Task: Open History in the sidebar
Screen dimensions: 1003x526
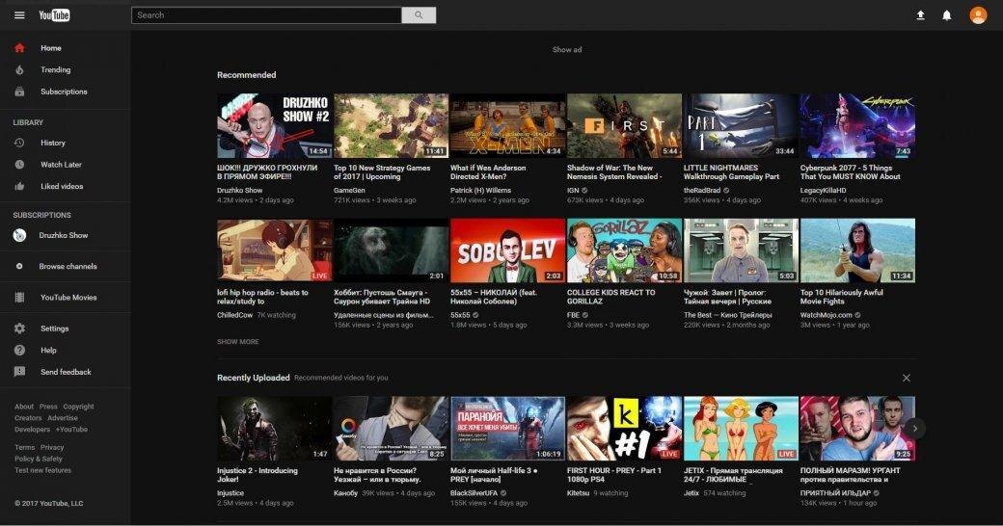Action: (52, 143)
